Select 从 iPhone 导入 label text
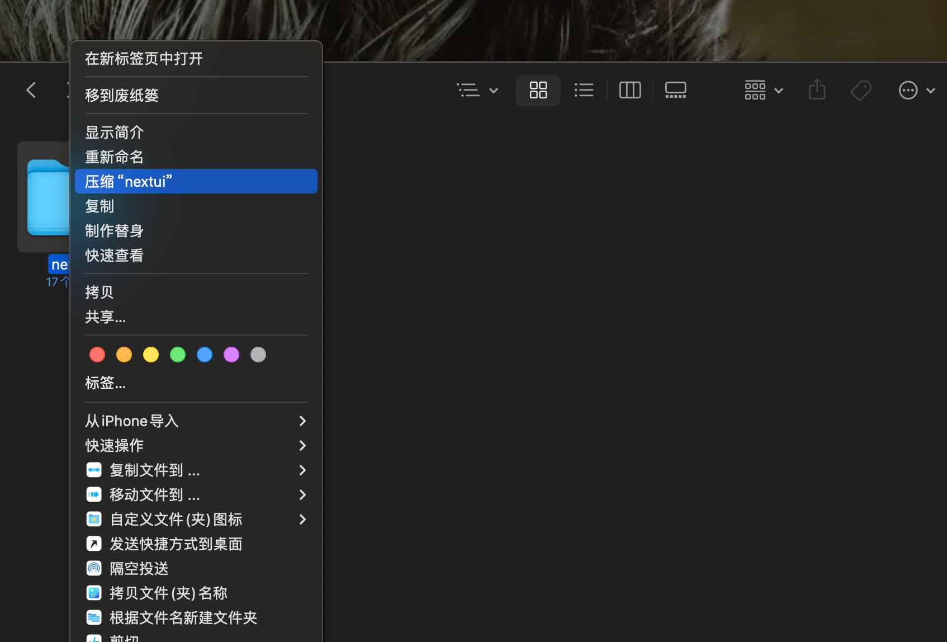Screen dimensions: 947x642 tap(132, 421)
